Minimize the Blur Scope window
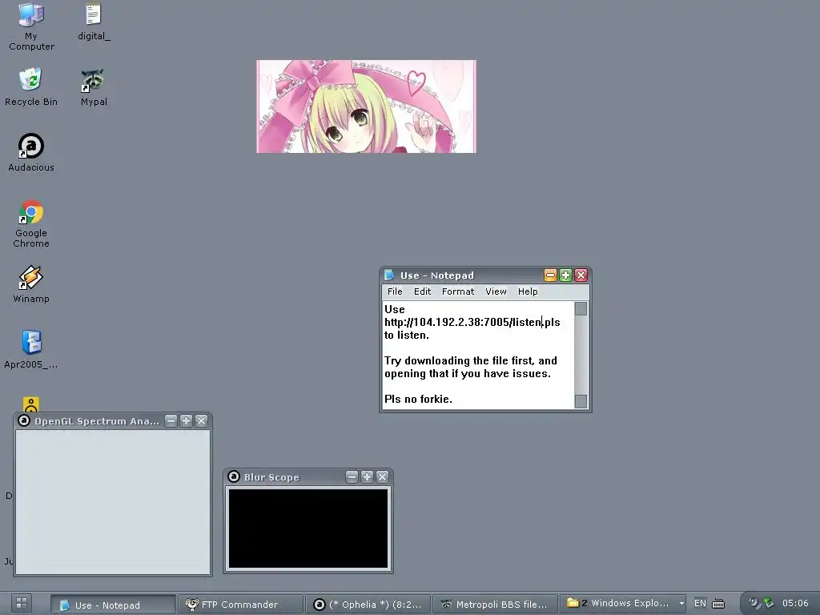Viewport: 820px width, 615px height. pos(352,477)
